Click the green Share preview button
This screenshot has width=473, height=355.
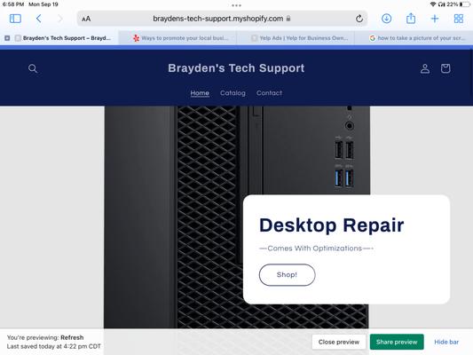[397, 342]
